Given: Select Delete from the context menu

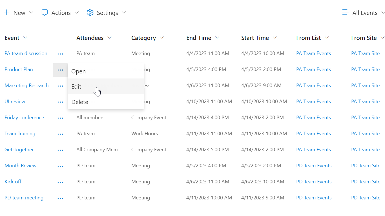Looking at the screenshot, I should point(80,102).
